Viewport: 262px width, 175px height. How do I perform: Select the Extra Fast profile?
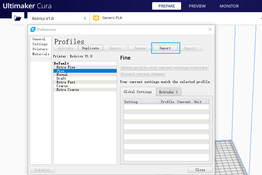(x=85, y=82)
